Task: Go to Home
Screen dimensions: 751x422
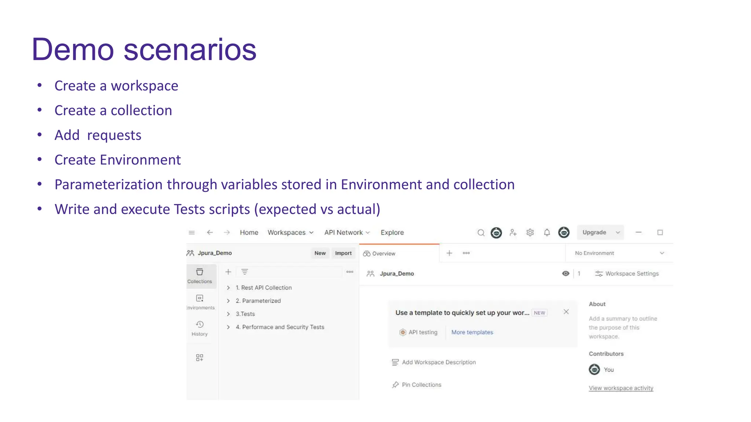Action: [249, 233]
